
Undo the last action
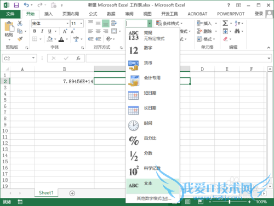point(26,5)
